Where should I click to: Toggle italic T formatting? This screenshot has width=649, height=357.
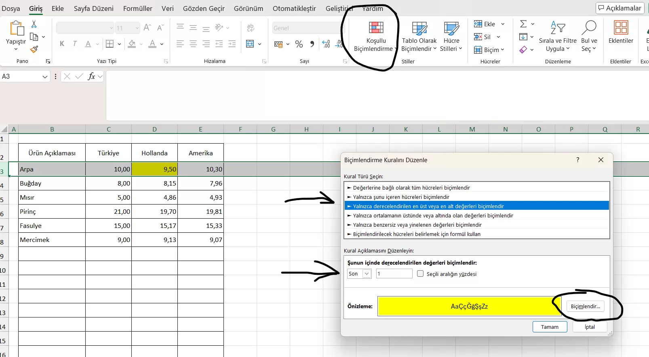[75, 44]
